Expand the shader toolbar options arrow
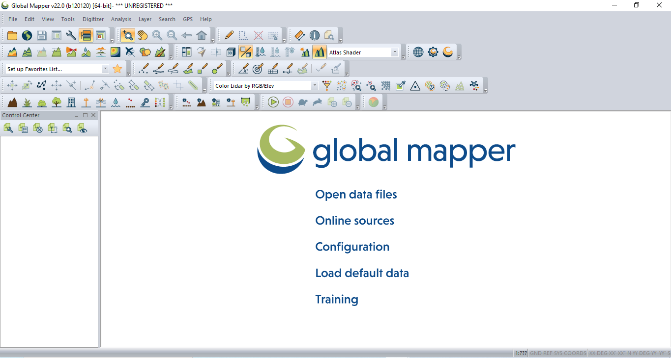Viewport: 671px width, 358px height. (x=404, y=57)
